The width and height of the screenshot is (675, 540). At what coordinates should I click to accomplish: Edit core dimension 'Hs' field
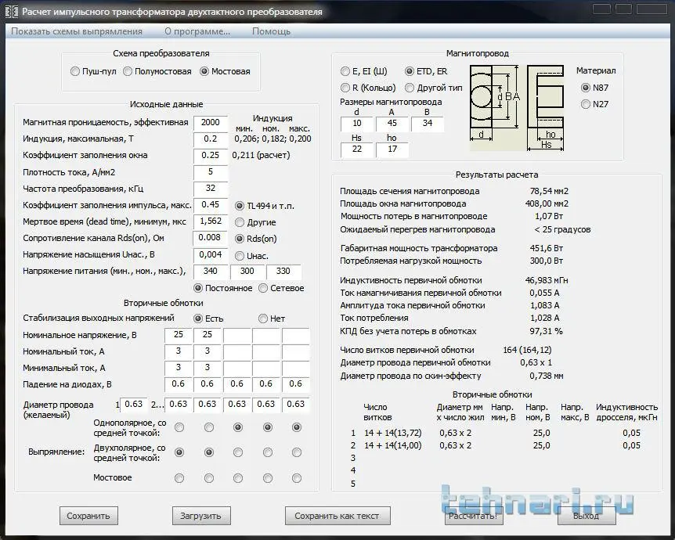[x=357, y=149]
